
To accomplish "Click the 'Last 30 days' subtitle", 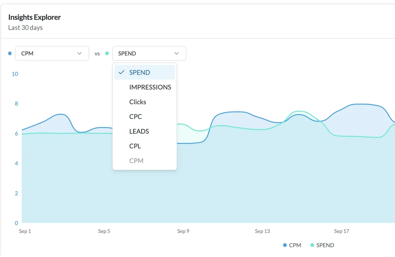I will pos(25,28).
